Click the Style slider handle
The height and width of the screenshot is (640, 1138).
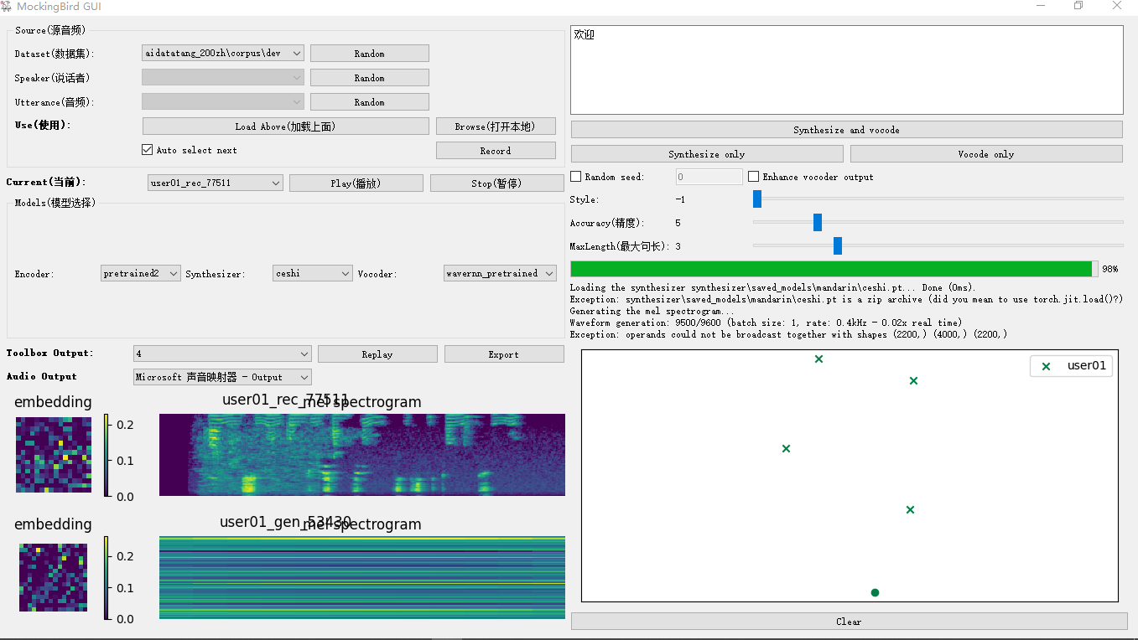(x=757, y=199)
